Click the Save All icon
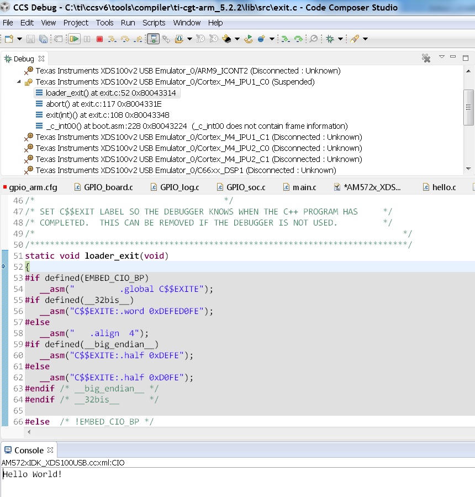This screenshot has width=475, height=497. click(x=43, y=39)
